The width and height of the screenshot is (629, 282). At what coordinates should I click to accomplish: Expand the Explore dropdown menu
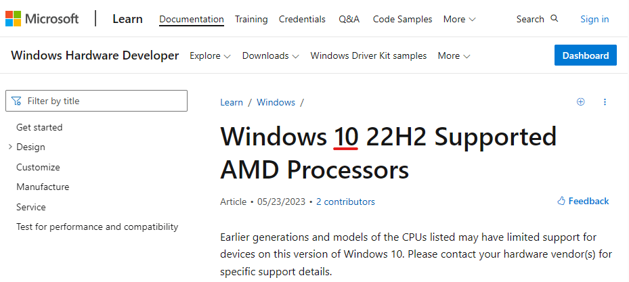tap(210, 55)
